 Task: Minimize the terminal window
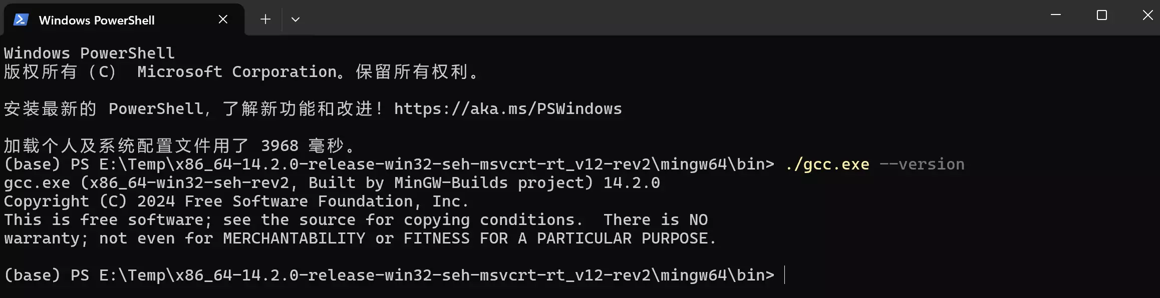point(1056,15)
